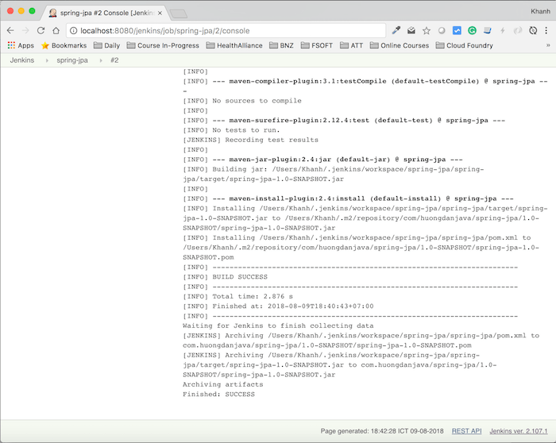Open the mail envelope extension
Image resolution: width=556 pixels, height=443 pixels.
411,31
